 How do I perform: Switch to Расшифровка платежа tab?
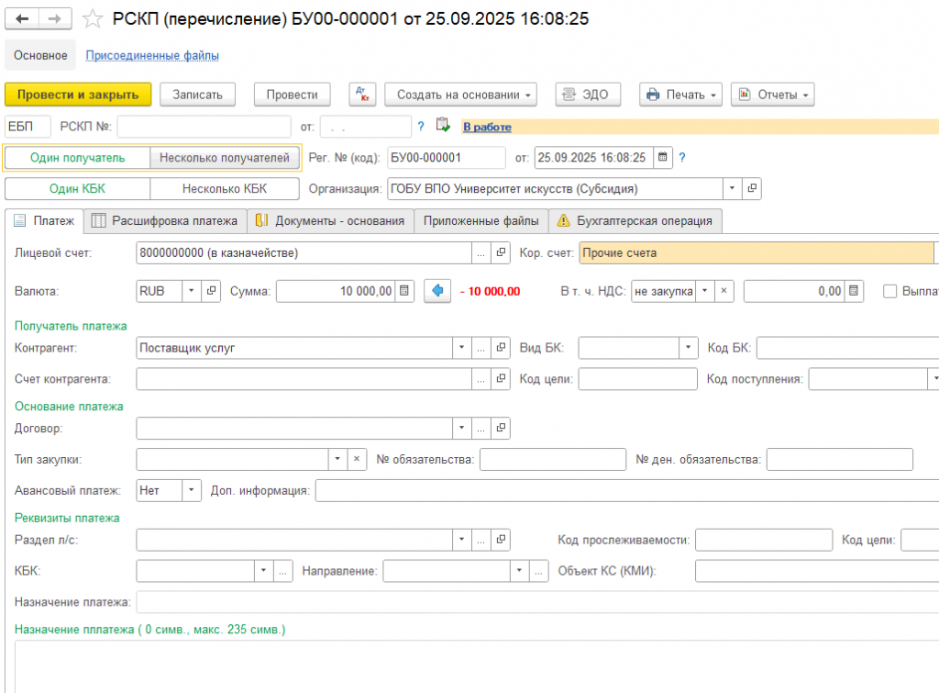165,221
